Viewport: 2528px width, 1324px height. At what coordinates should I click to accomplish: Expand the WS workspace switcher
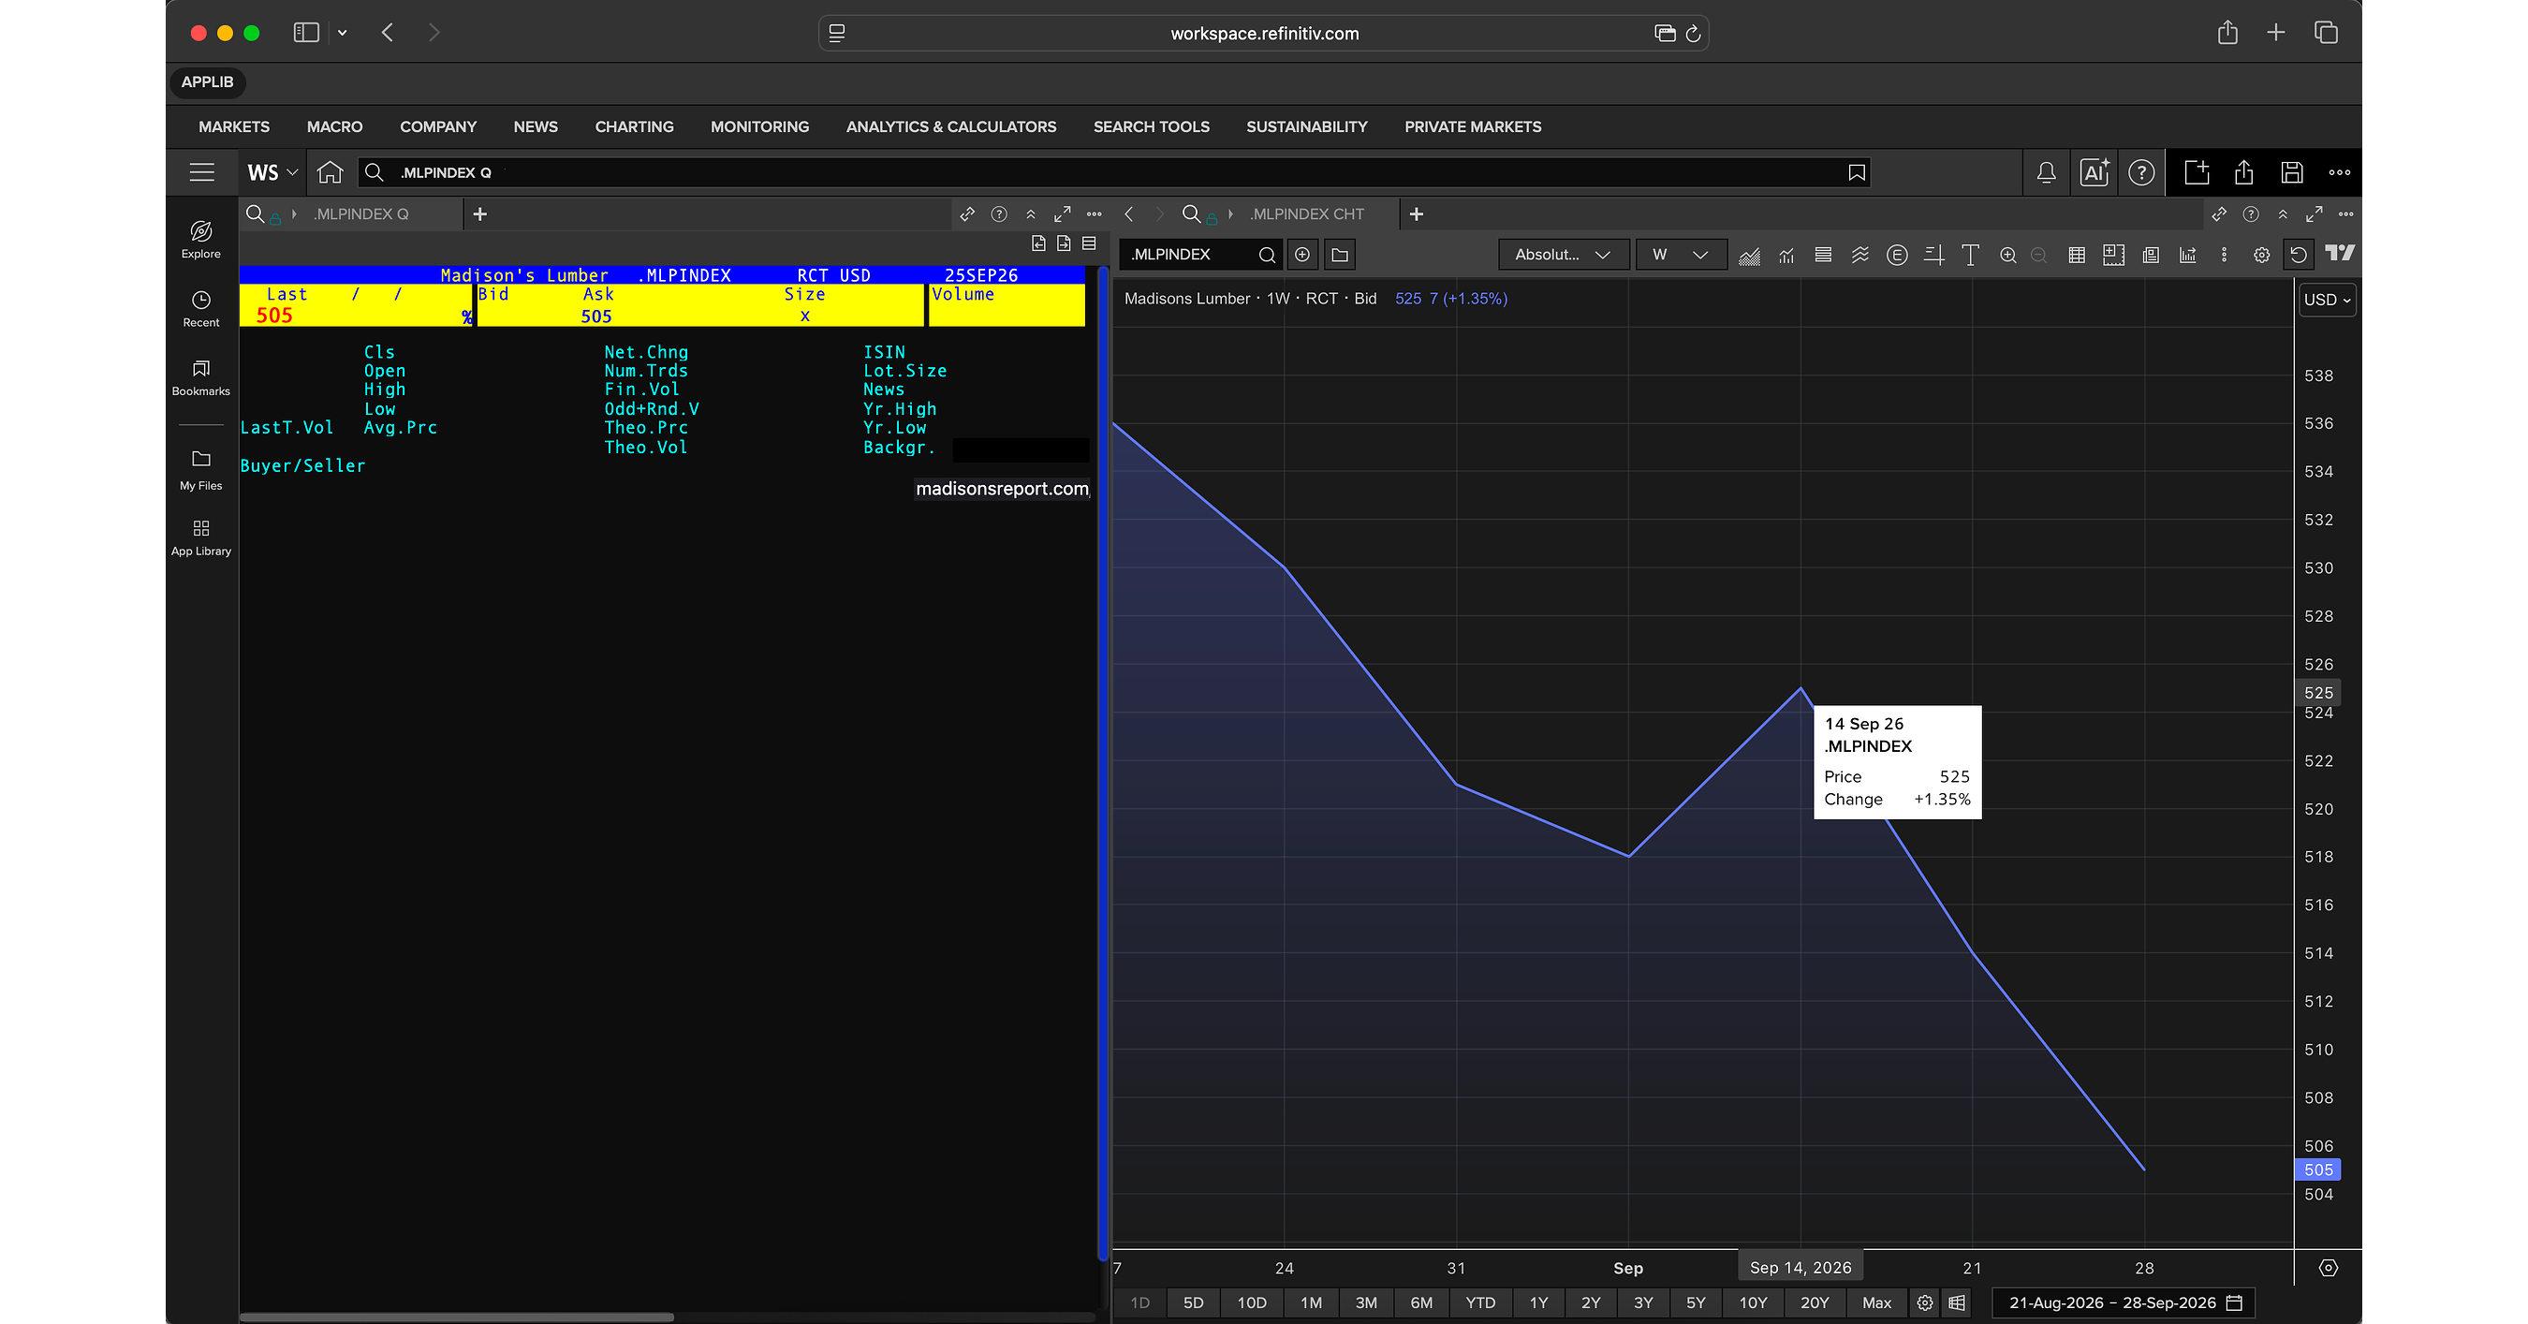pos(272,172)
